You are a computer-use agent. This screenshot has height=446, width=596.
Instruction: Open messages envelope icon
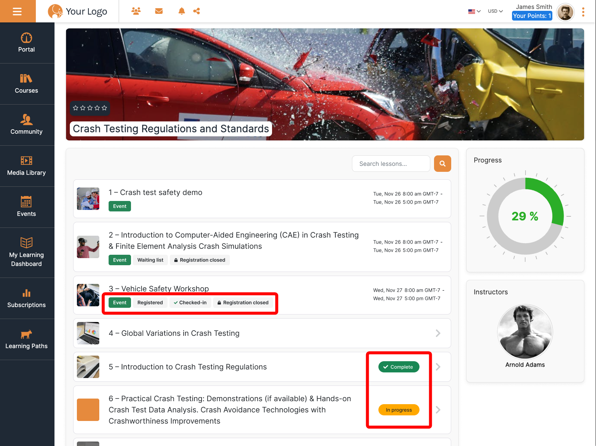point(159,11)
